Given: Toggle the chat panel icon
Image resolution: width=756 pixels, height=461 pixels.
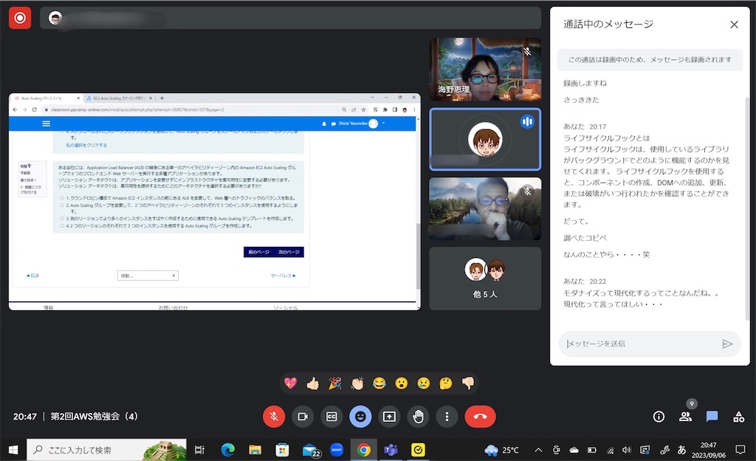Looking at the screenshot, I should point(712,417).
